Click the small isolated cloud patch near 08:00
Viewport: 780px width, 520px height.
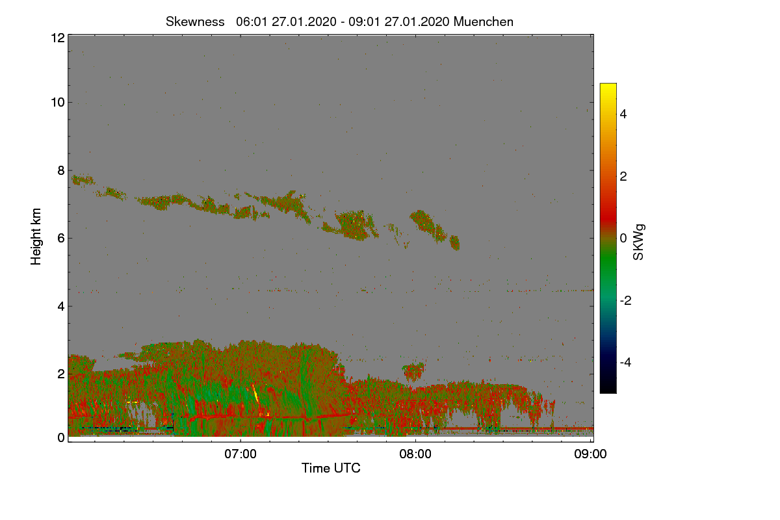tap(413, 372)
